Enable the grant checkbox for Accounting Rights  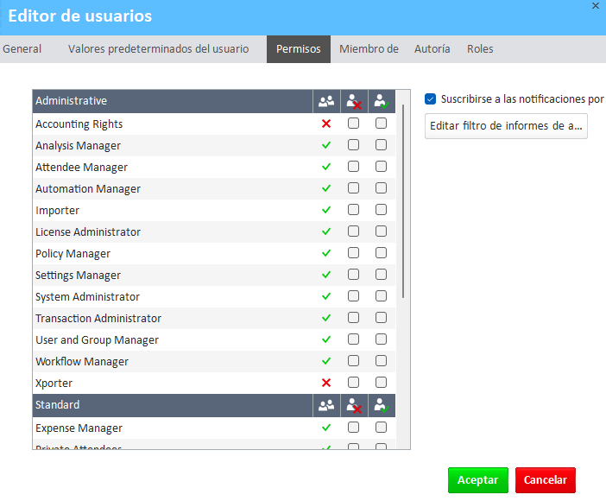(381, 124)
